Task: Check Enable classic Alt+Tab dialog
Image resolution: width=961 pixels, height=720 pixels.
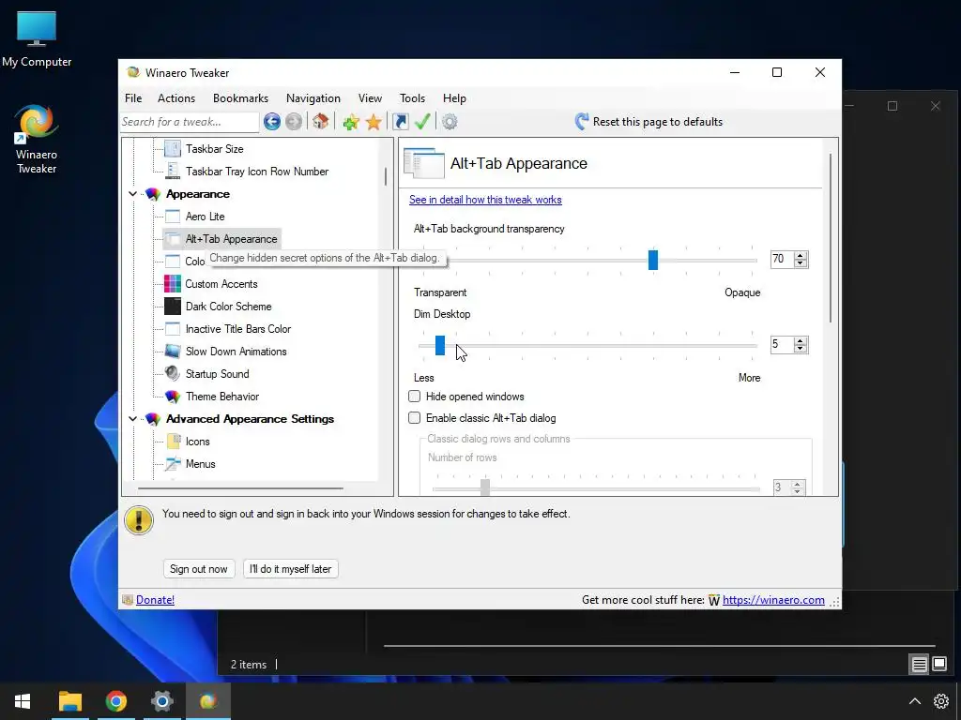Action: pyautogui.click(x=415, y=417)
